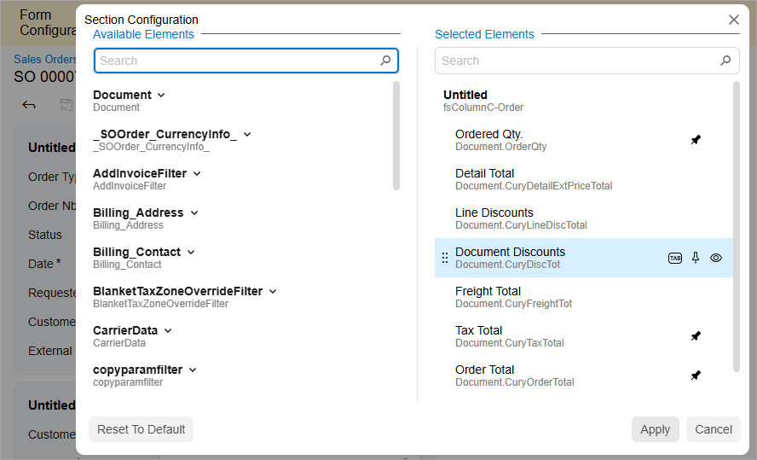
Task: Click the pin icon on Ordered Qty.
Action: coord(696,140)
